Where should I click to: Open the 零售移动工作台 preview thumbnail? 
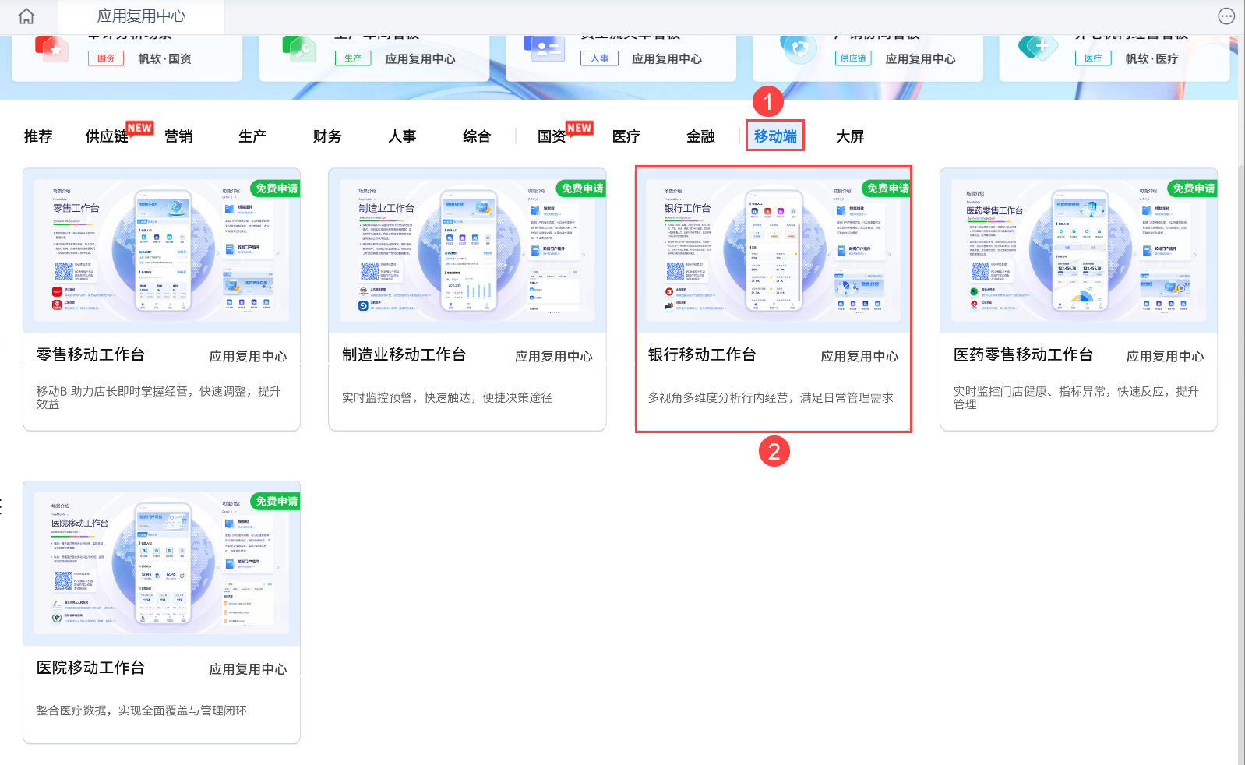[161, 250]
